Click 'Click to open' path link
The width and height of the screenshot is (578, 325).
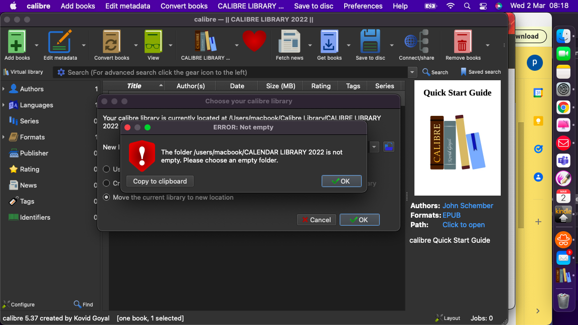pyautogui.click(x=464, y=225)
